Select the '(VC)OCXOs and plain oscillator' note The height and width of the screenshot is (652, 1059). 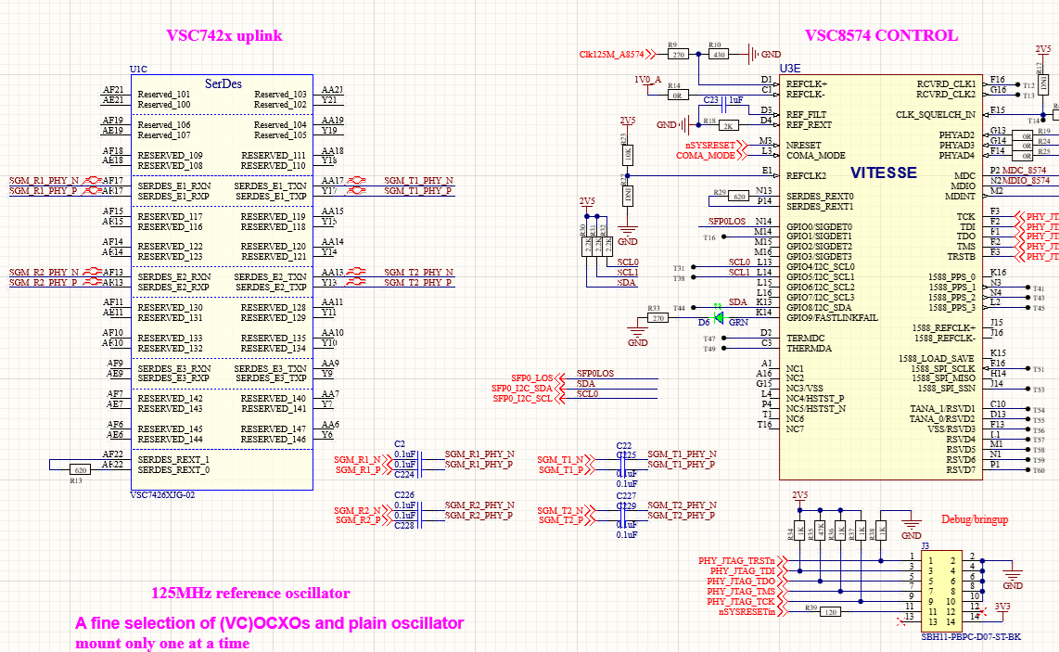(342, 623)
